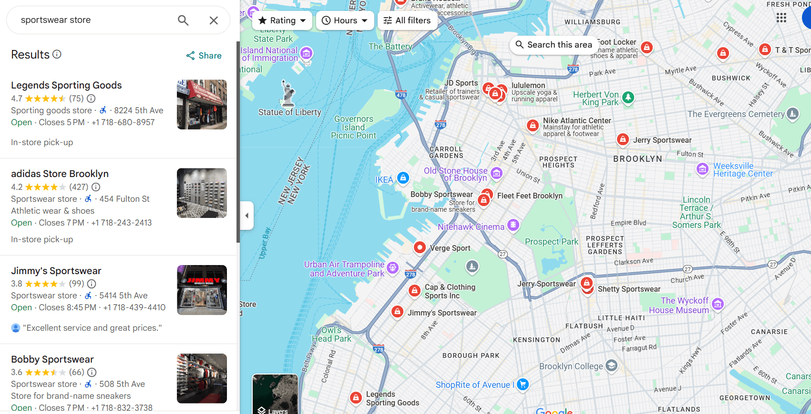Click info icon beside adidas rating

click(x=96, y=187)
